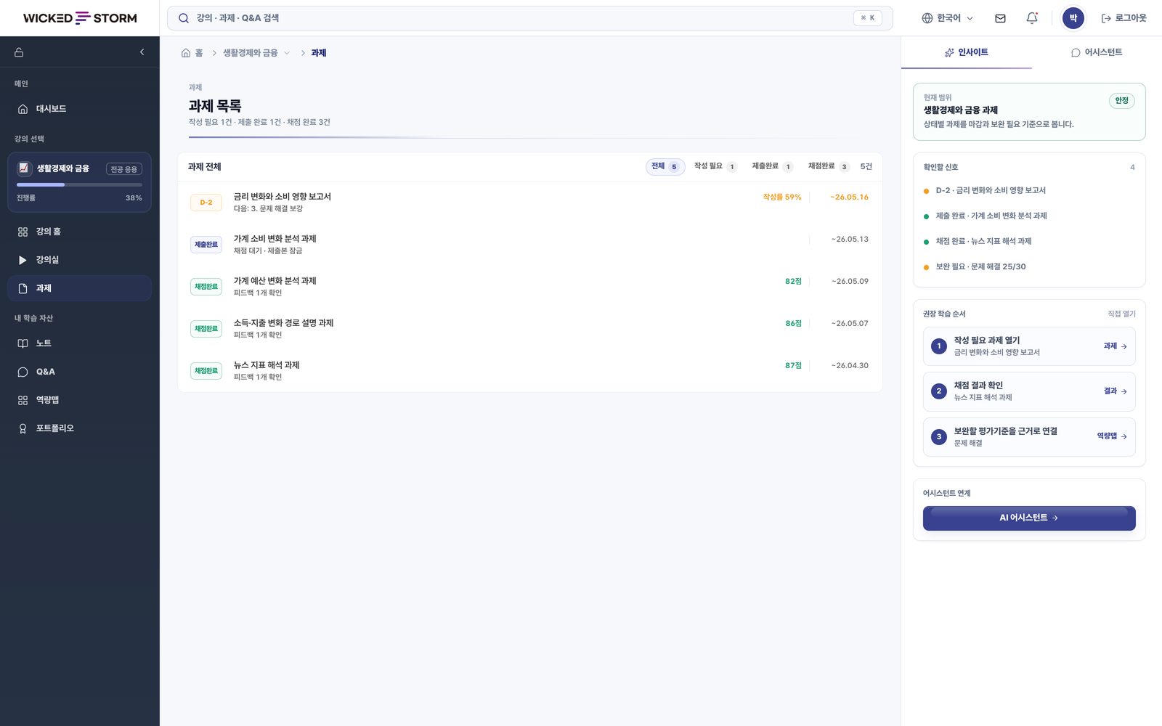Filter by 채점완료 tab
Image resolution: width=1162 pixels, height=726 pixels.
(829, 166)
